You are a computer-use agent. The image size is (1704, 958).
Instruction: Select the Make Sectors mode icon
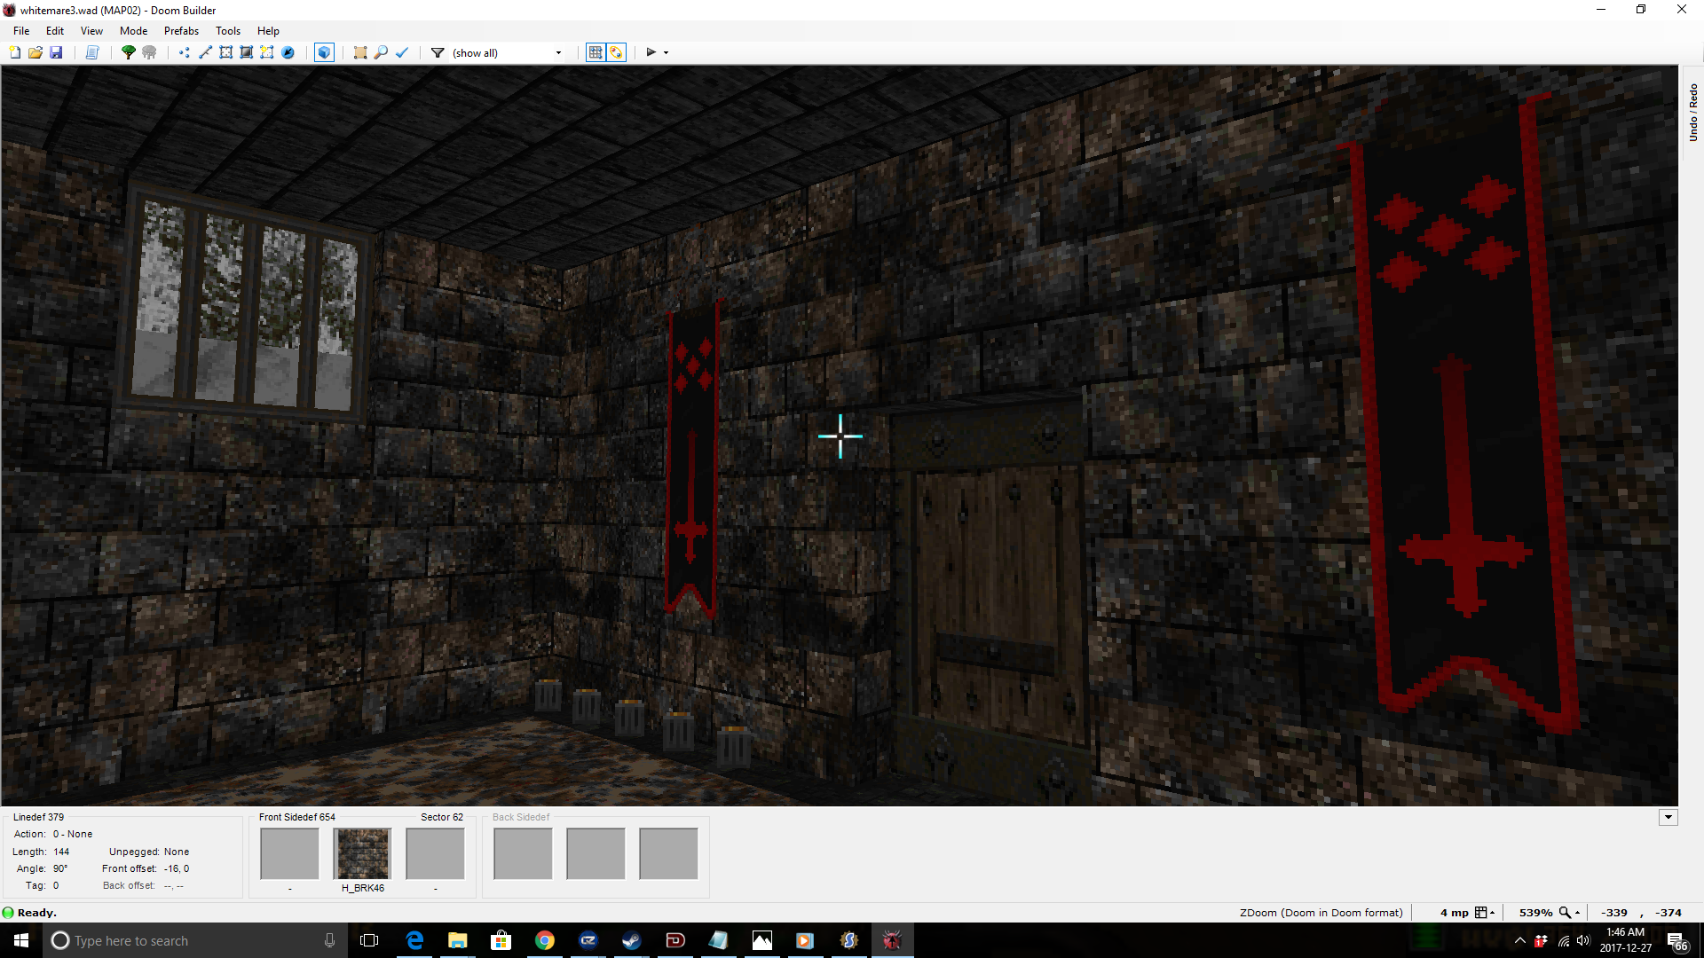[267, 52]
